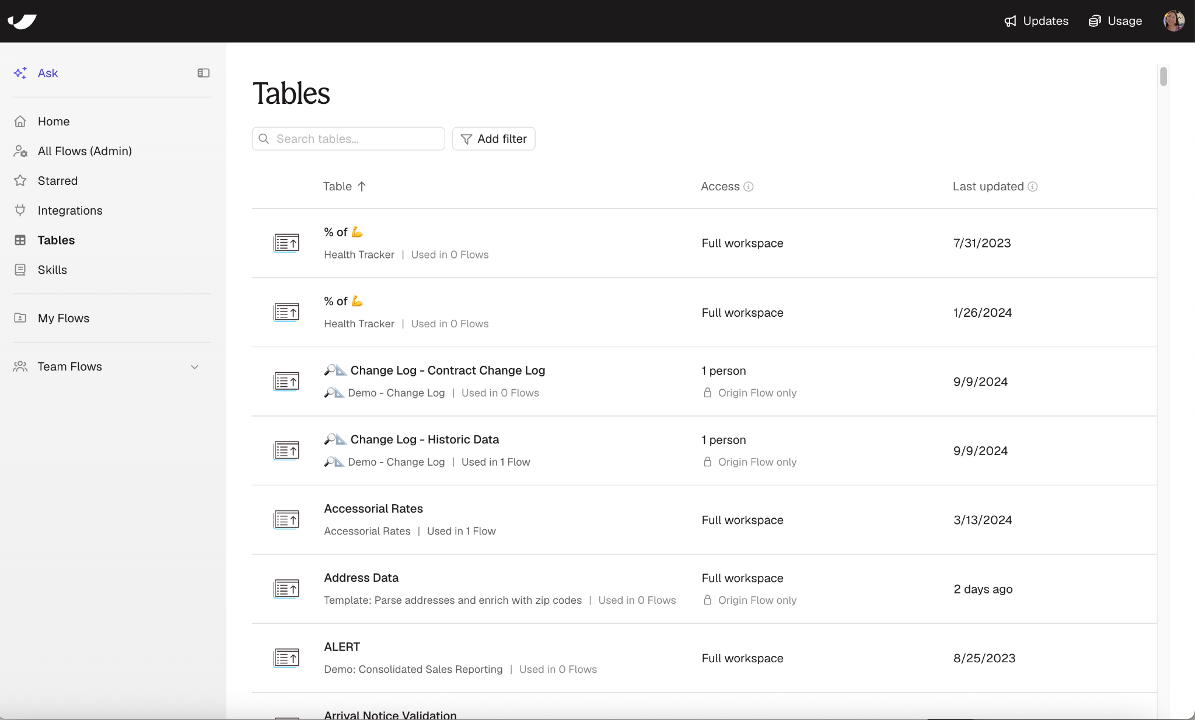This screenshot has width=1195, height=720.
Task: Click the Home house icon
Action: tap(20, 121)
